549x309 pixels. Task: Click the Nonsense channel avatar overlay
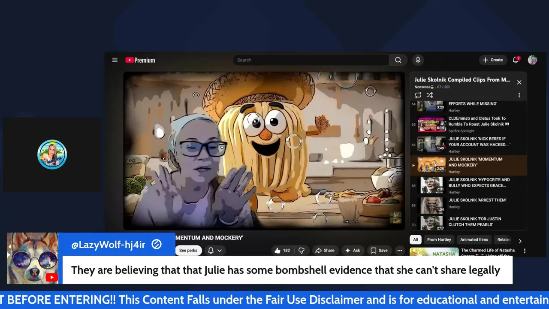(52, 154)
